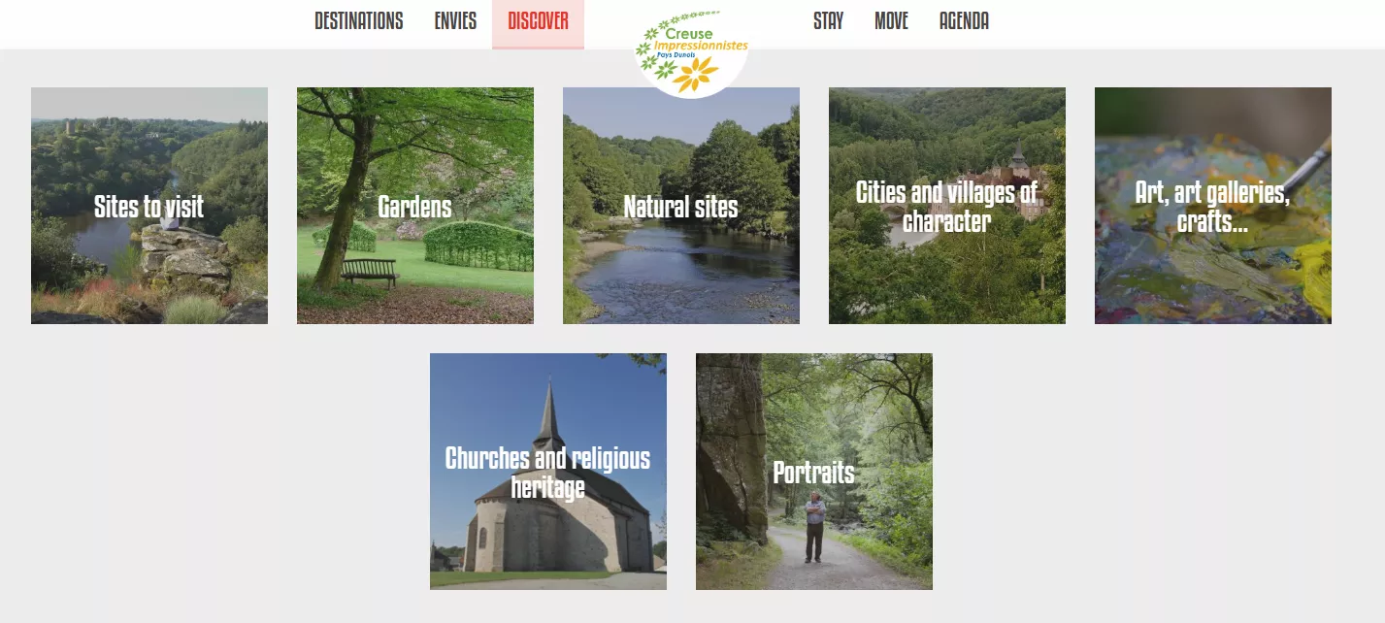Open the Agenda menu
Image resolution: width=1385 pixels, height=623 pixels.
[x=964, y=21]
